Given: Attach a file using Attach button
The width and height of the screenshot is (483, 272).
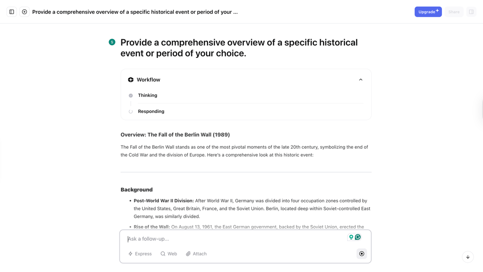Looking at the screenshot, I should pyautogui.click(x=196, y=254).
